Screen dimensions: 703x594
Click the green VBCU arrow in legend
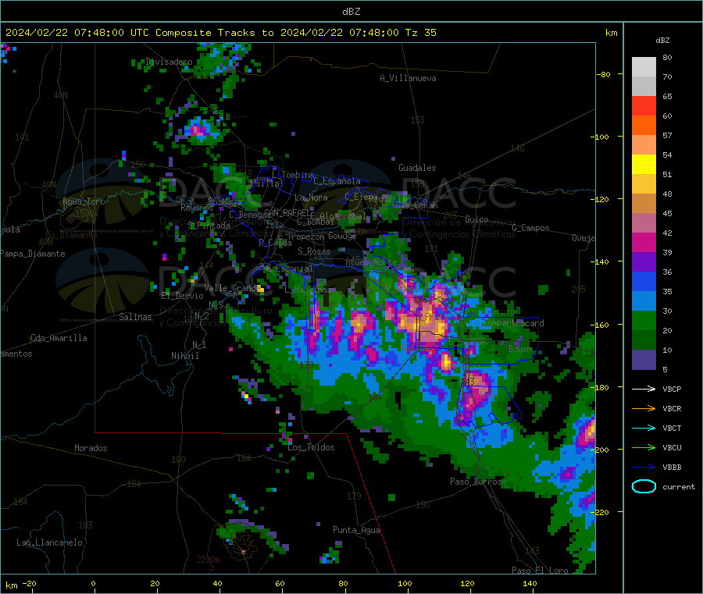pos(644,447)
